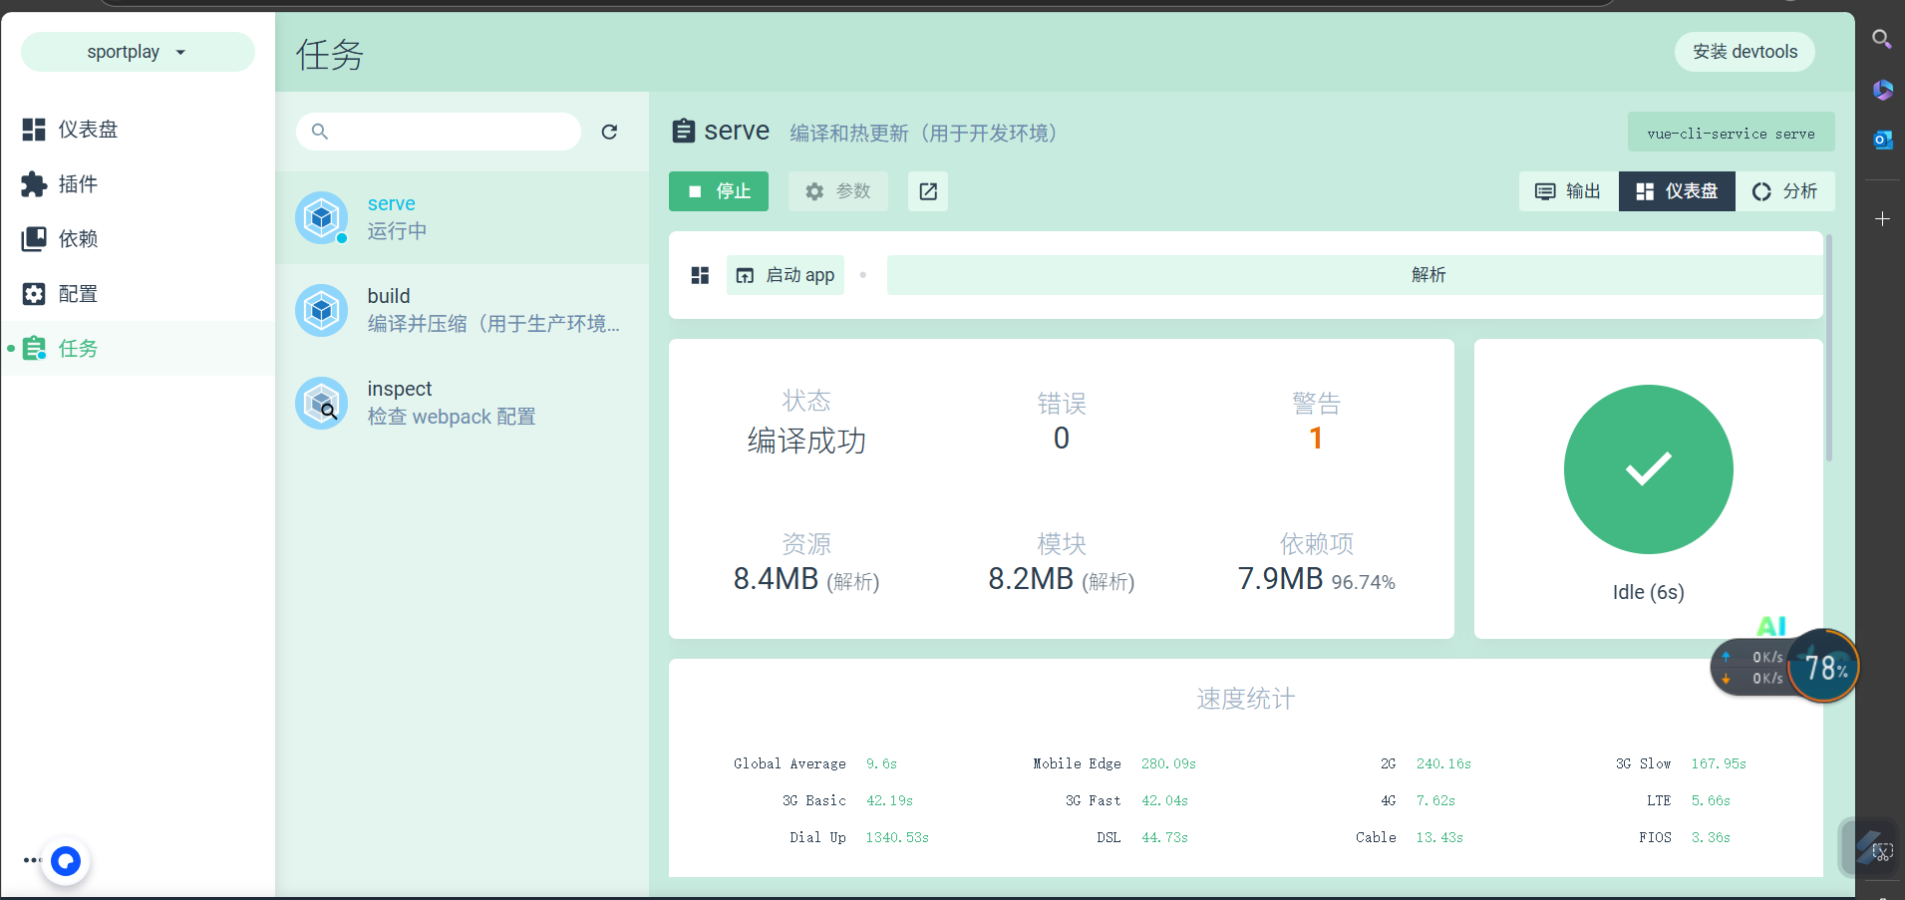Screen dimensions: 1905x900
Task: Click 安装 devtools button
Action: 1745,52
